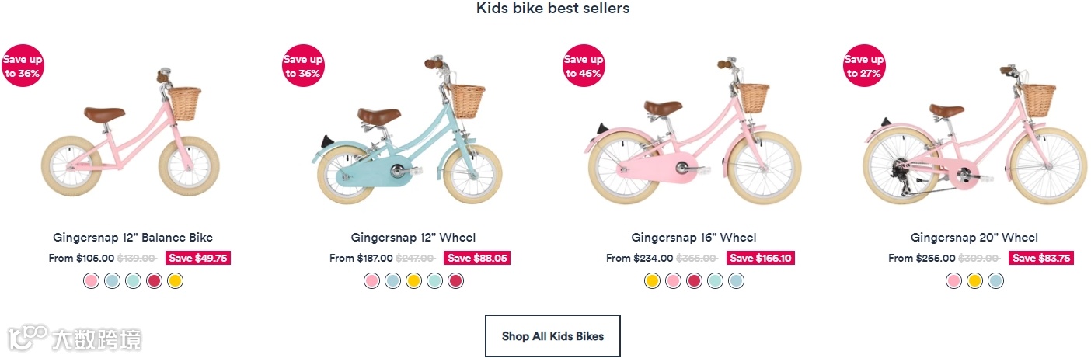Pick pink swatch under Gingersnap 12" Wheel
The height and width of the screenshot is (358, 1091).
pos(372,280)
